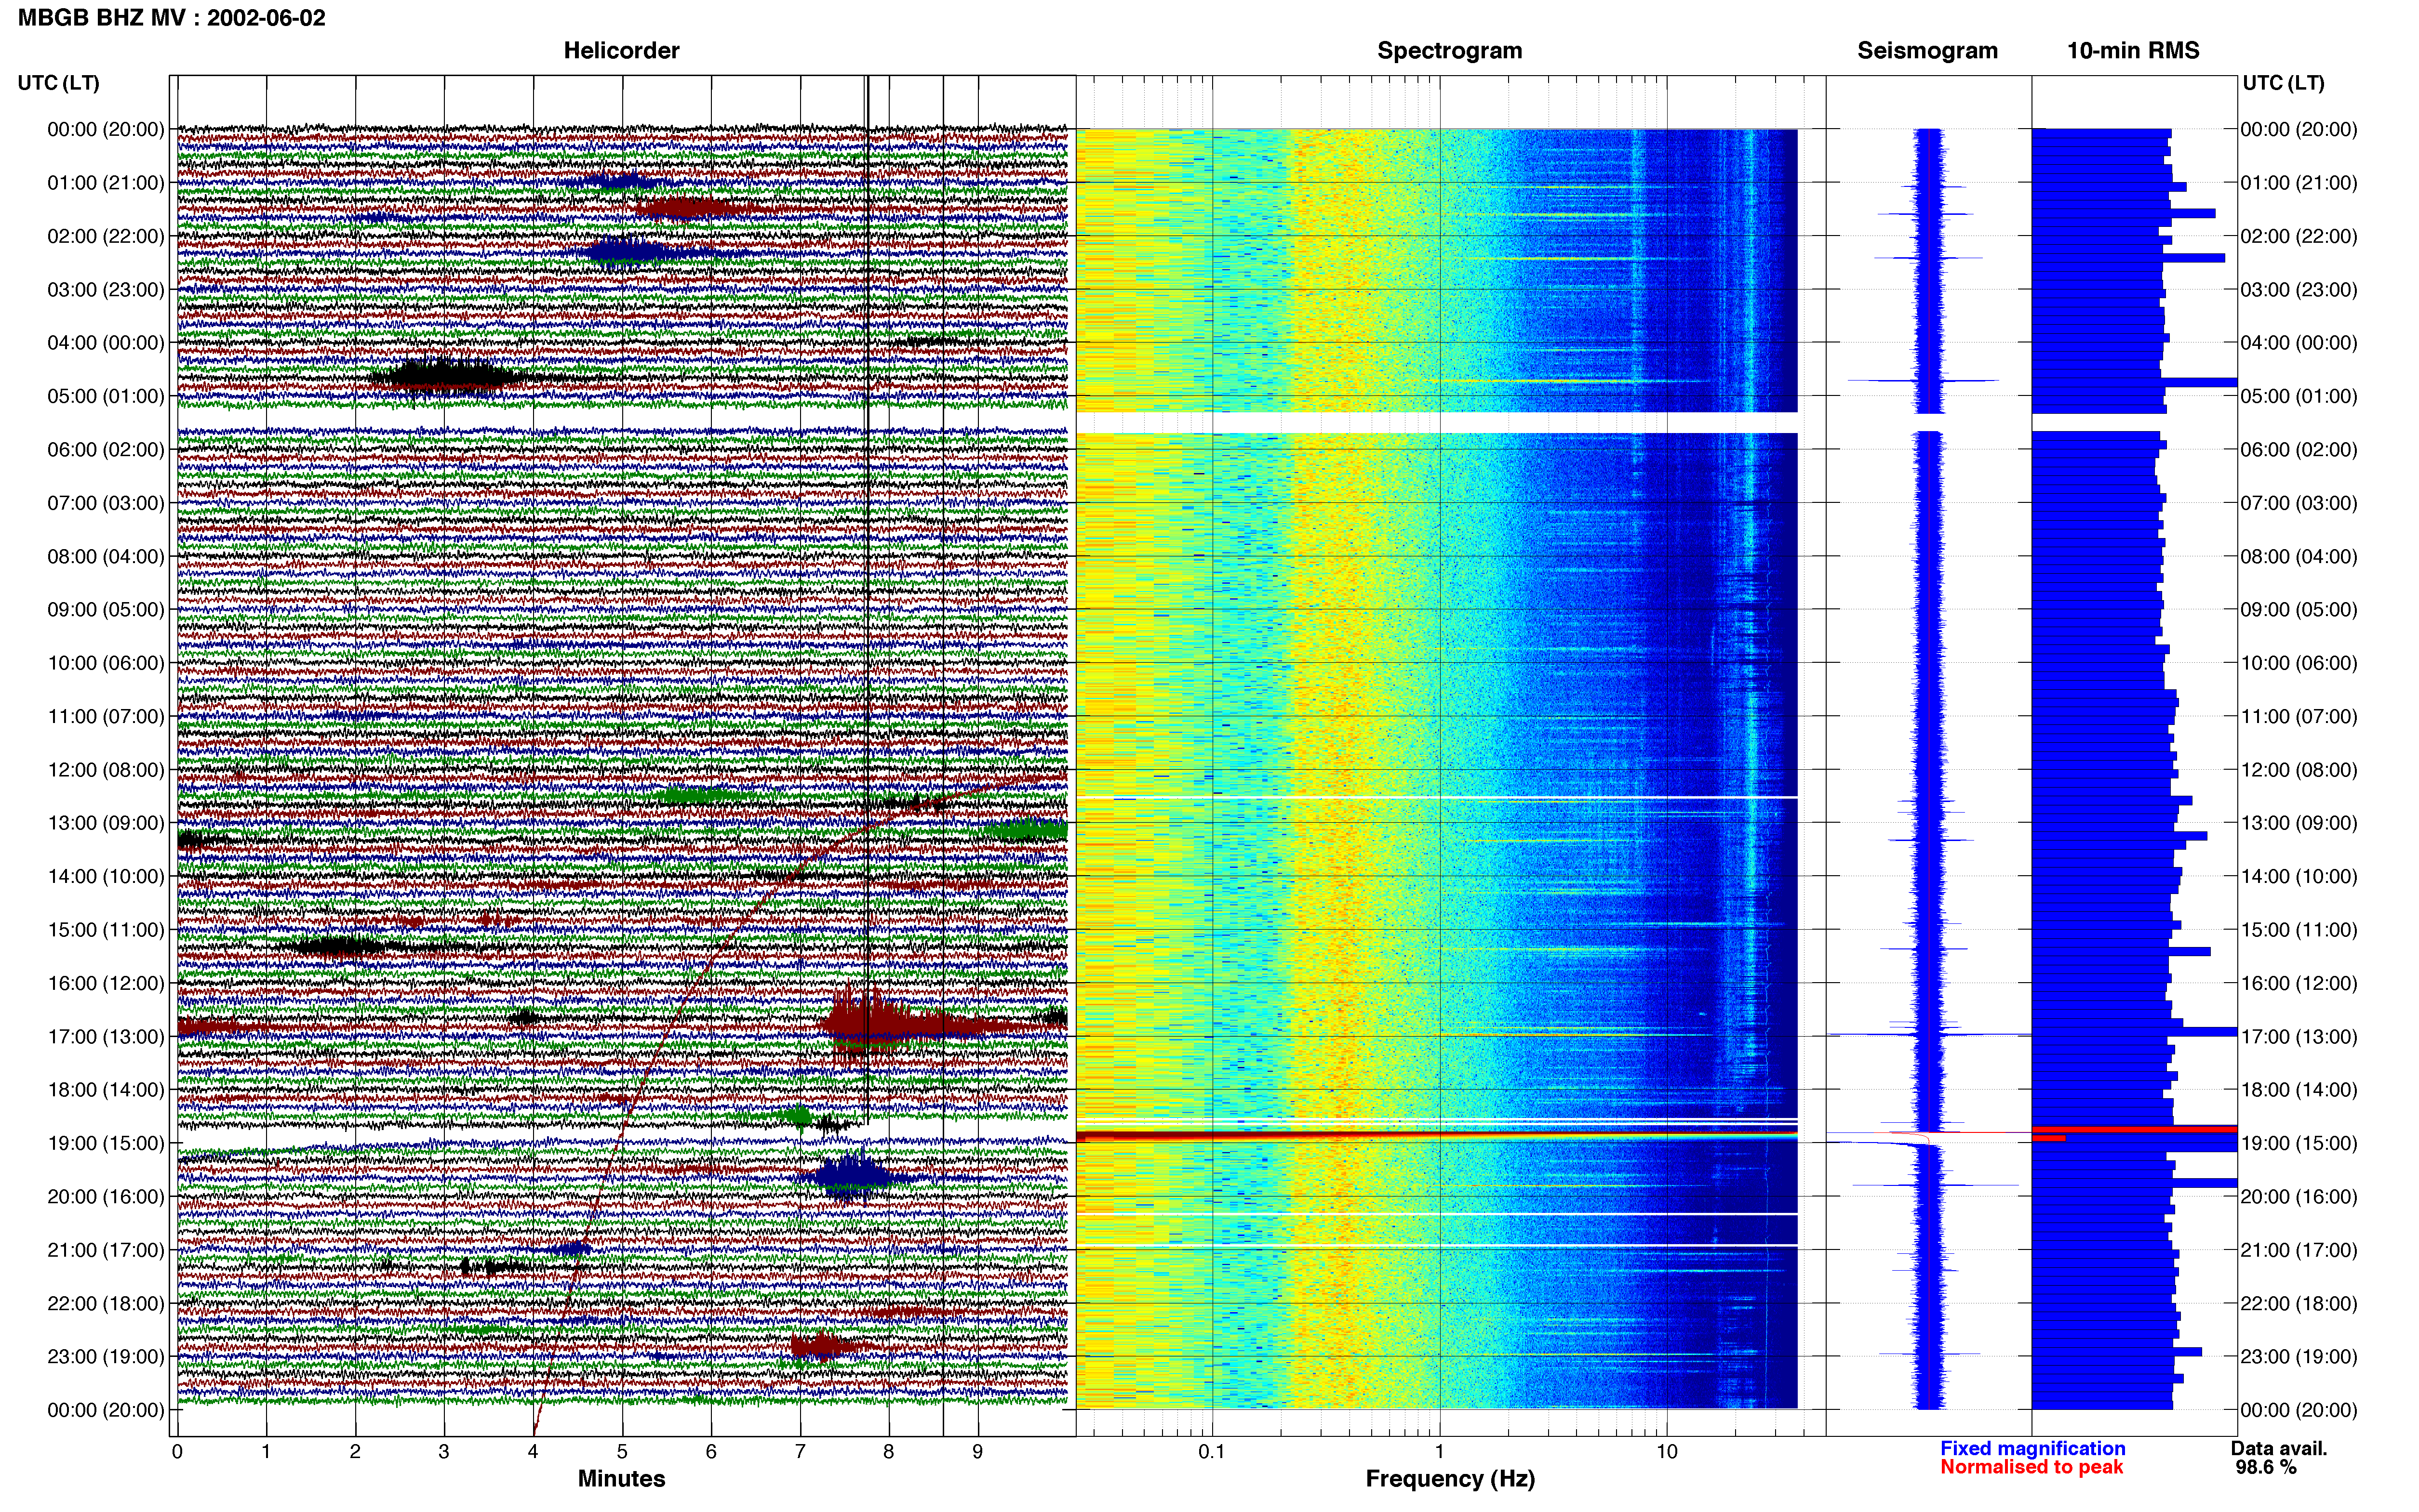
Task: Click the red RMS bar near 19:00
Action: click(x=2135, y=1130)
